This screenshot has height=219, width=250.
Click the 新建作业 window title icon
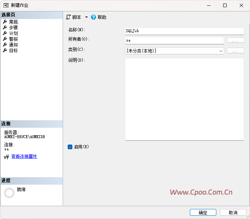(6, 5)
